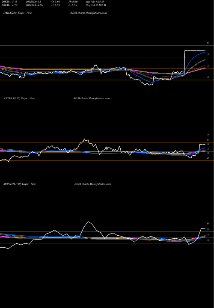
Task: Click the Open price value O: 5.60
Action: coord(56,2)
